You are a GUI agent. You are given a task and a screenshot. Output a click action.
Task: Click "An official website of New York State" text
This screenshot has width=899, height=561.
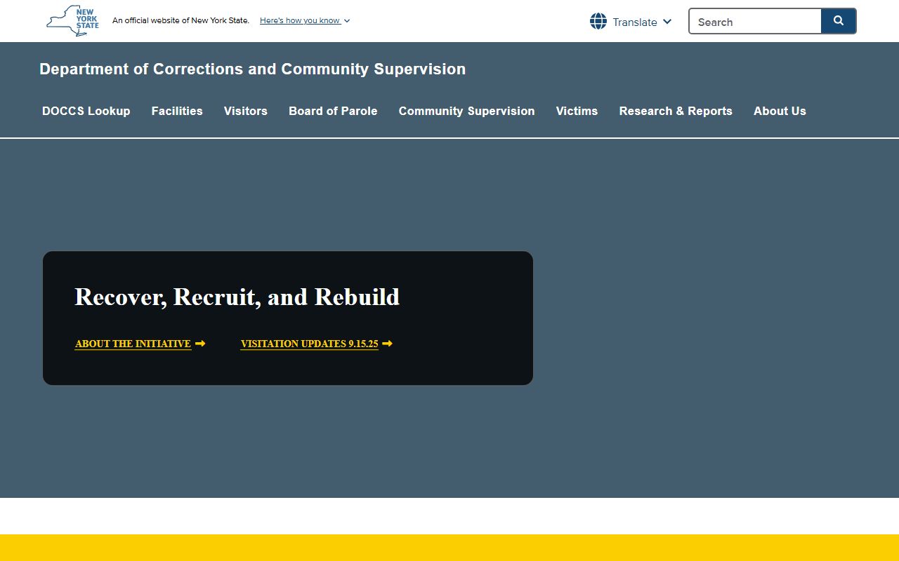pyautogui.click(x=181, y=20)
